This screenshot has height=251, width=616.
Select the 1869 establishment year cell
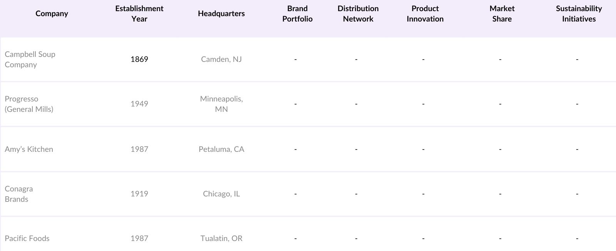[139, 59]
